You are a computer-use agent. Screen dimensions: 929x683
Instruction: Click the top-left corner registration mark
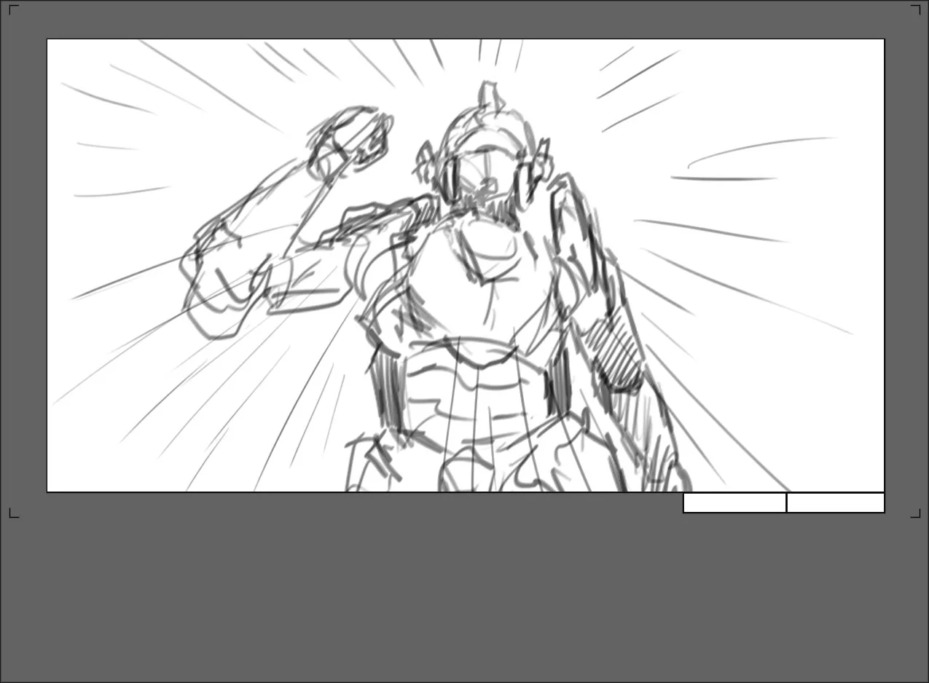coord(13,9)
